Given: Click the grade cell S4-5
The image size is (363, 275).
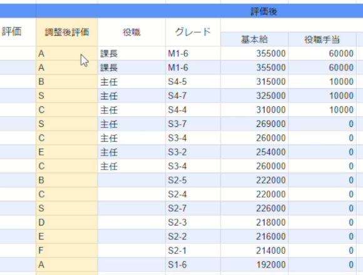Looking at the screenshot, I should tap(193, 82).
